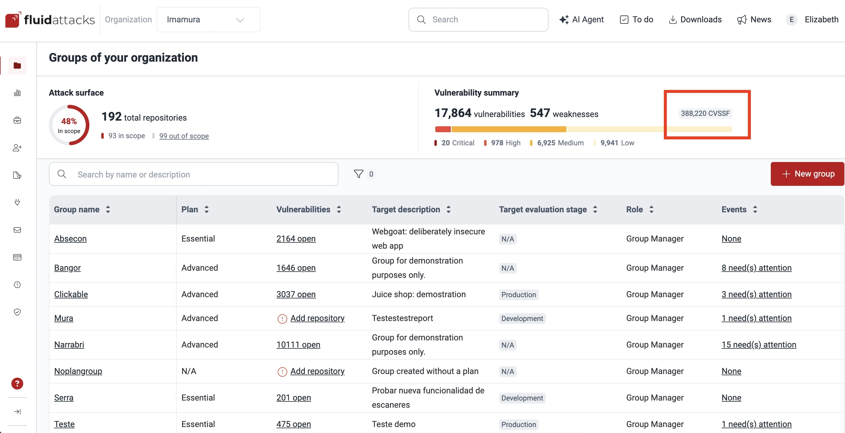845x433 pixels.
Task: Expand the sidebar with the arrow icon
Action: click(x=17, y=411)
